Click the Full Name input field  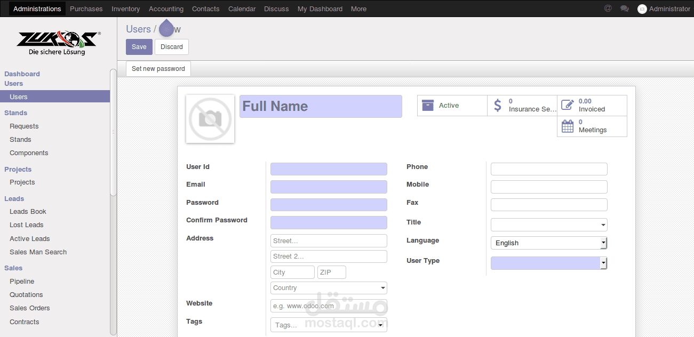click(321, 106)
